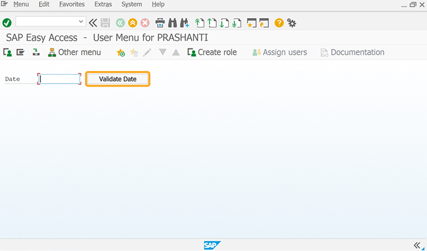Open the System menu
The height and width of the screenshot is (251, 427).
[x=132, y=5]
